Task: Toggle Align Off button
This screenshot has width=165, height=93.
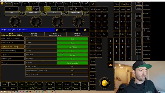Action: tap(71, 9)
